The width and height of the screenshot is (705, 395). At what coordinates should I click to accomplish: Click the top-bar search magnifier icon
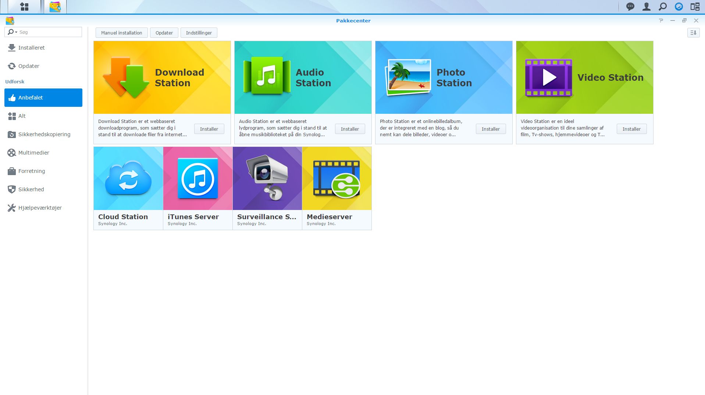[x=662, y=7]
